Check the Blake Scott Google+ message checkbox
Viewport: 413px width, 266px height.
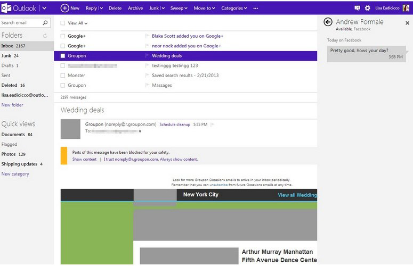point(63,36)
